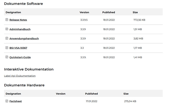Open the Release Notes document link
Screen dimensions: 194x106
click(x=18, y=20)
